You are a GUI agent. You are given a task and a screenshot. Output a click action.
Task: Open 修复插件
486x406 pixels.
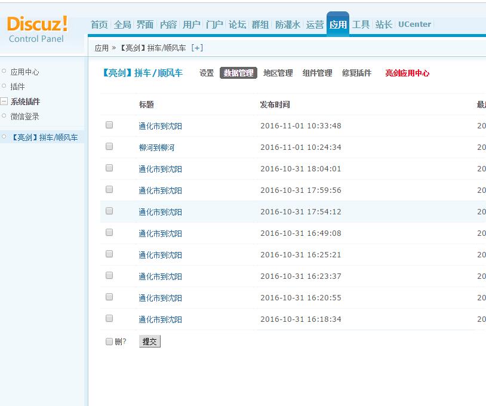[355, 73]
